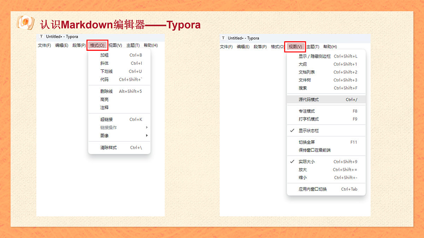
Task: Click the Typora T icon in right window
Action: [x=223, y=38]
